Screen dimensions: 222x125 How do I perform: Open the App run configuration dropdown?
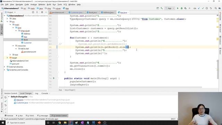click(x=170, y=8)
